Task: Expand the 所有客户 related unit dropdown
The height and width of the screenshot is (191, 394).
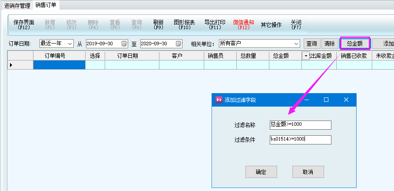Action: coord(297,44)
